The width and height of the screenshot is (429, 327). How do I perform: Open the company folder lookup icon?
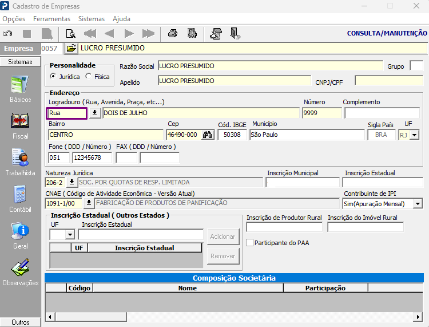pos(71,49)
